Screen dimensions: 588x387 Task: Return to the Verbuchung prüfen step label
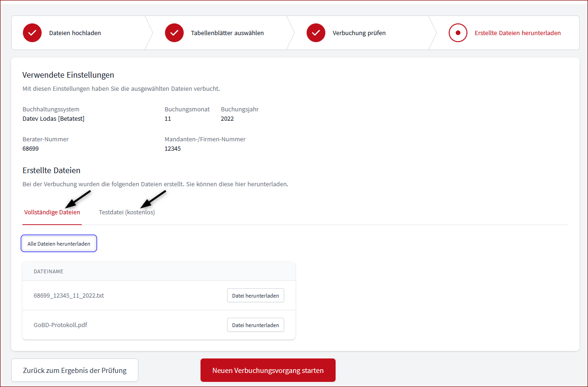[359, 33]
